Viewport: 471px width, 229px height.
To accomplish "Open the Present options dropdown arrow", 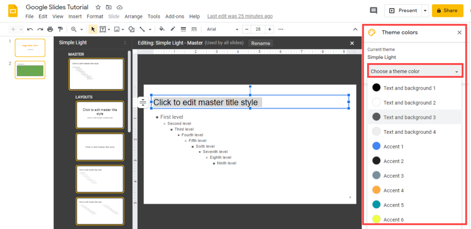I will pos(425,11).
